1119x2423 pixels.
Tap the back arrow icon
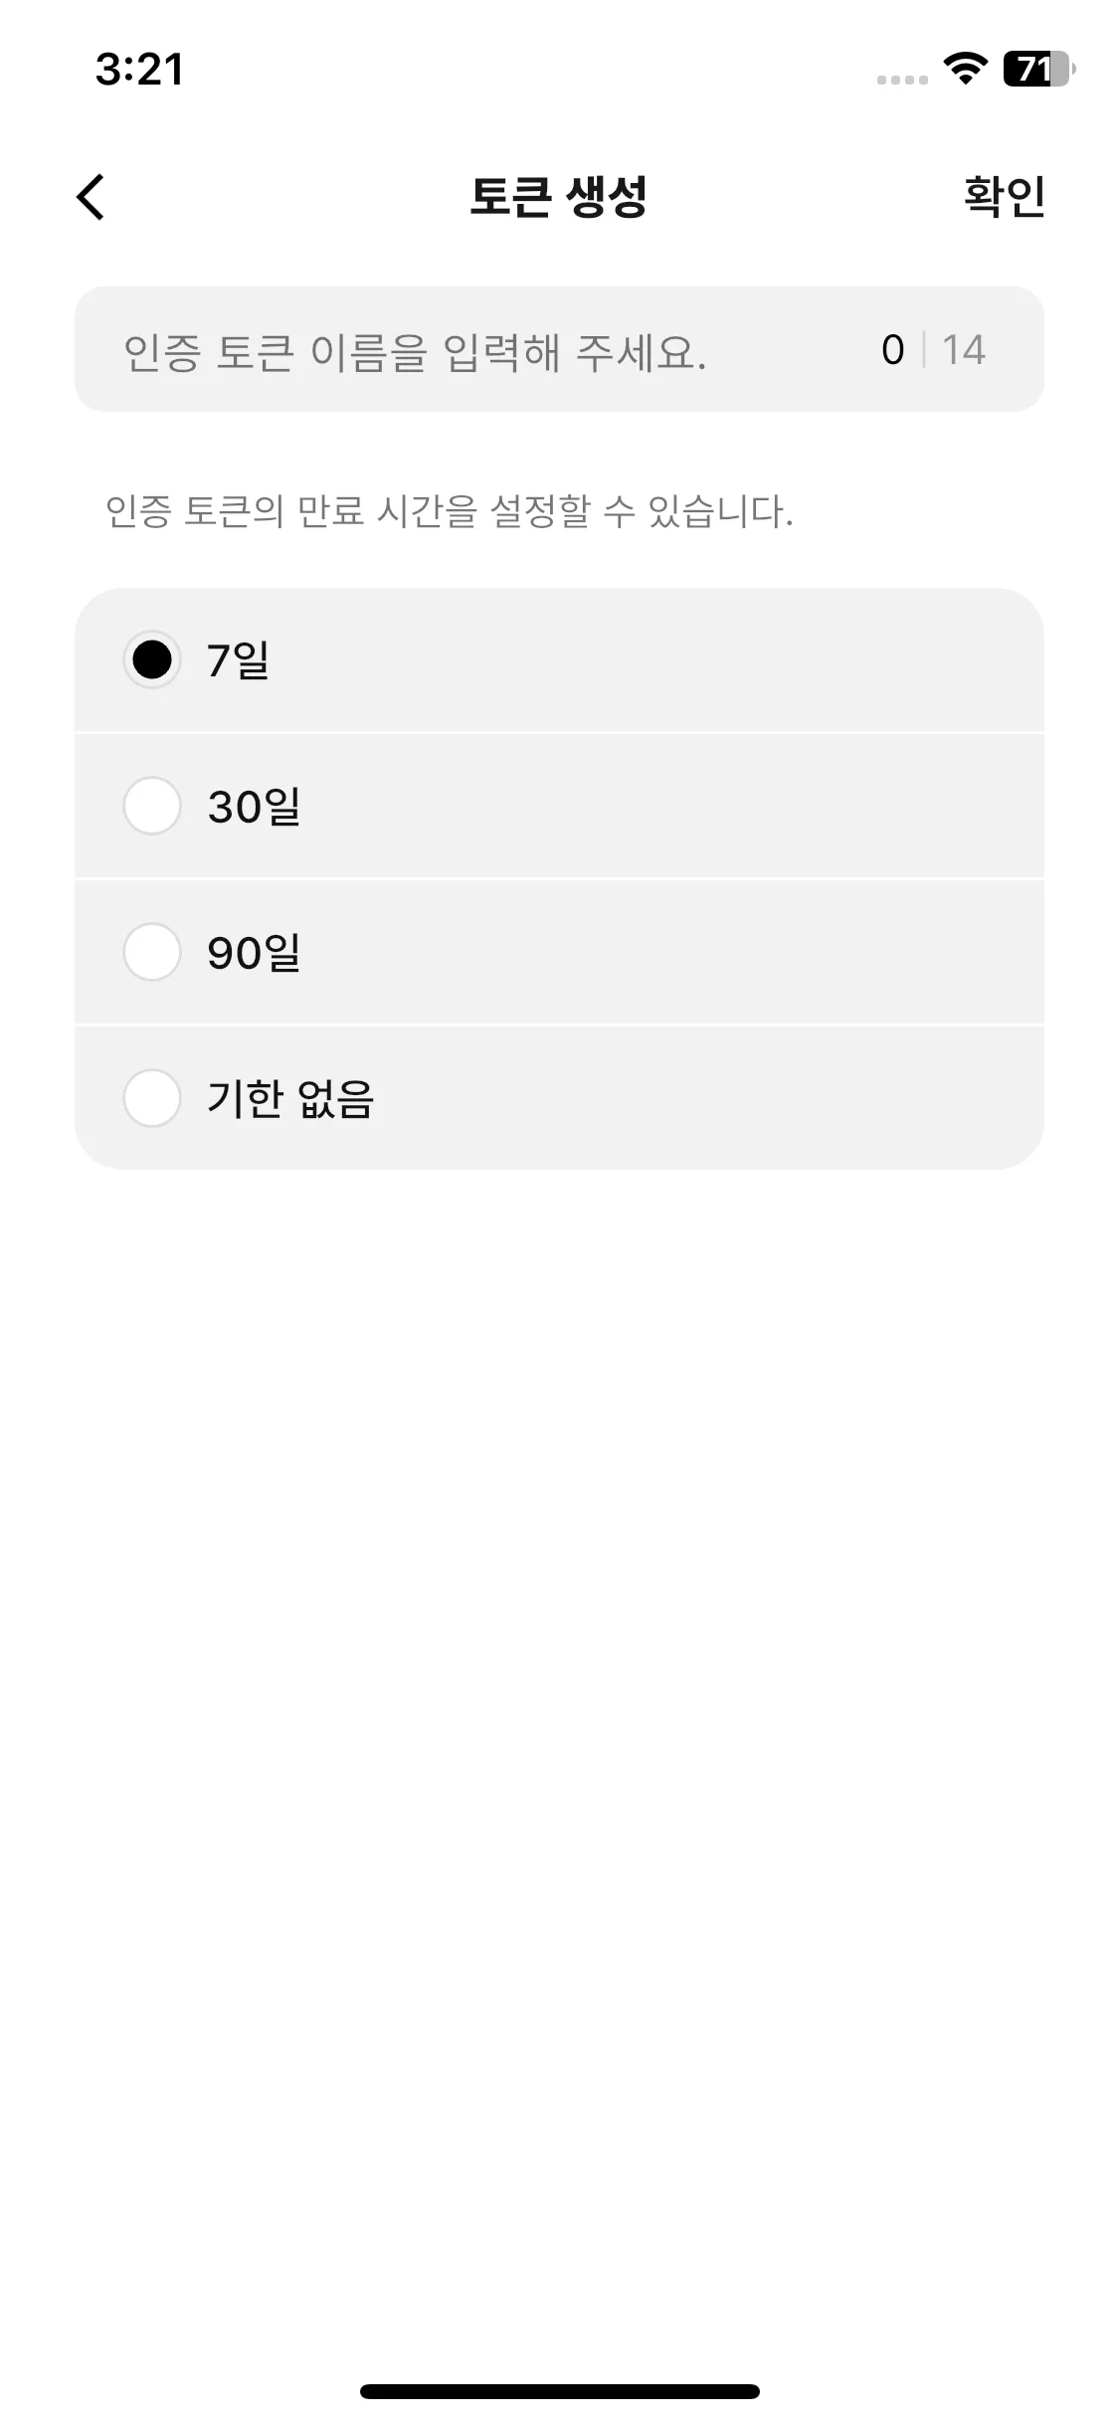[91, 197]
